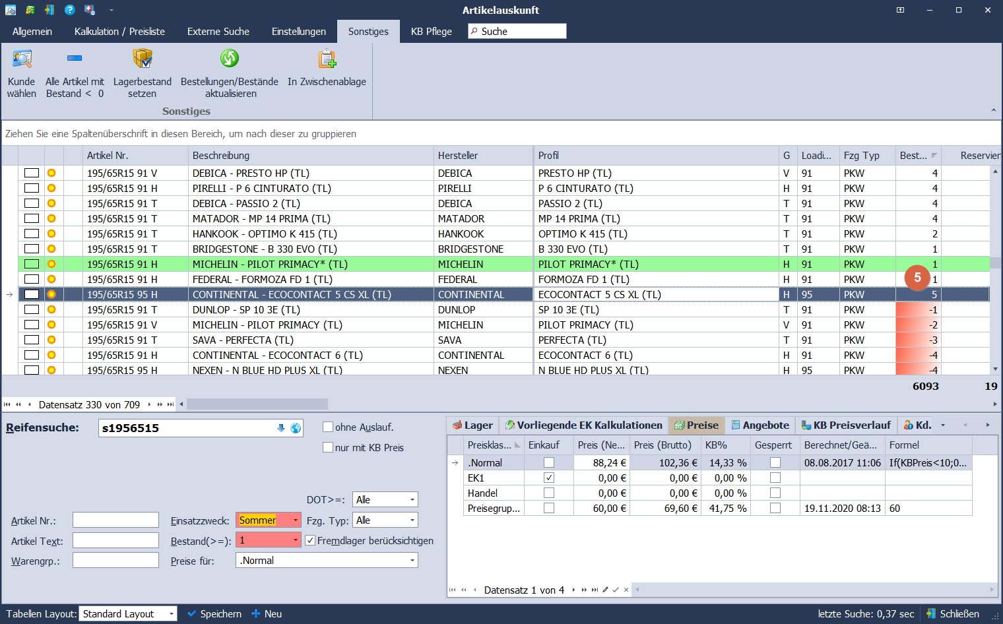This screenshot has width=1003, height=624.
Task: Open the Fzg. Typ dropdown
Action: [x=412, y=520]
